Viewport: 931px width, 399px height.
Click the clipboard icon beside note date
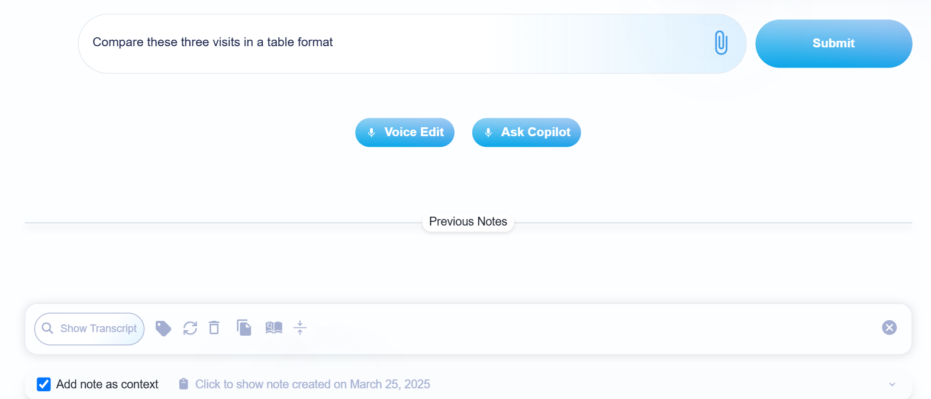tap(183, 384)
